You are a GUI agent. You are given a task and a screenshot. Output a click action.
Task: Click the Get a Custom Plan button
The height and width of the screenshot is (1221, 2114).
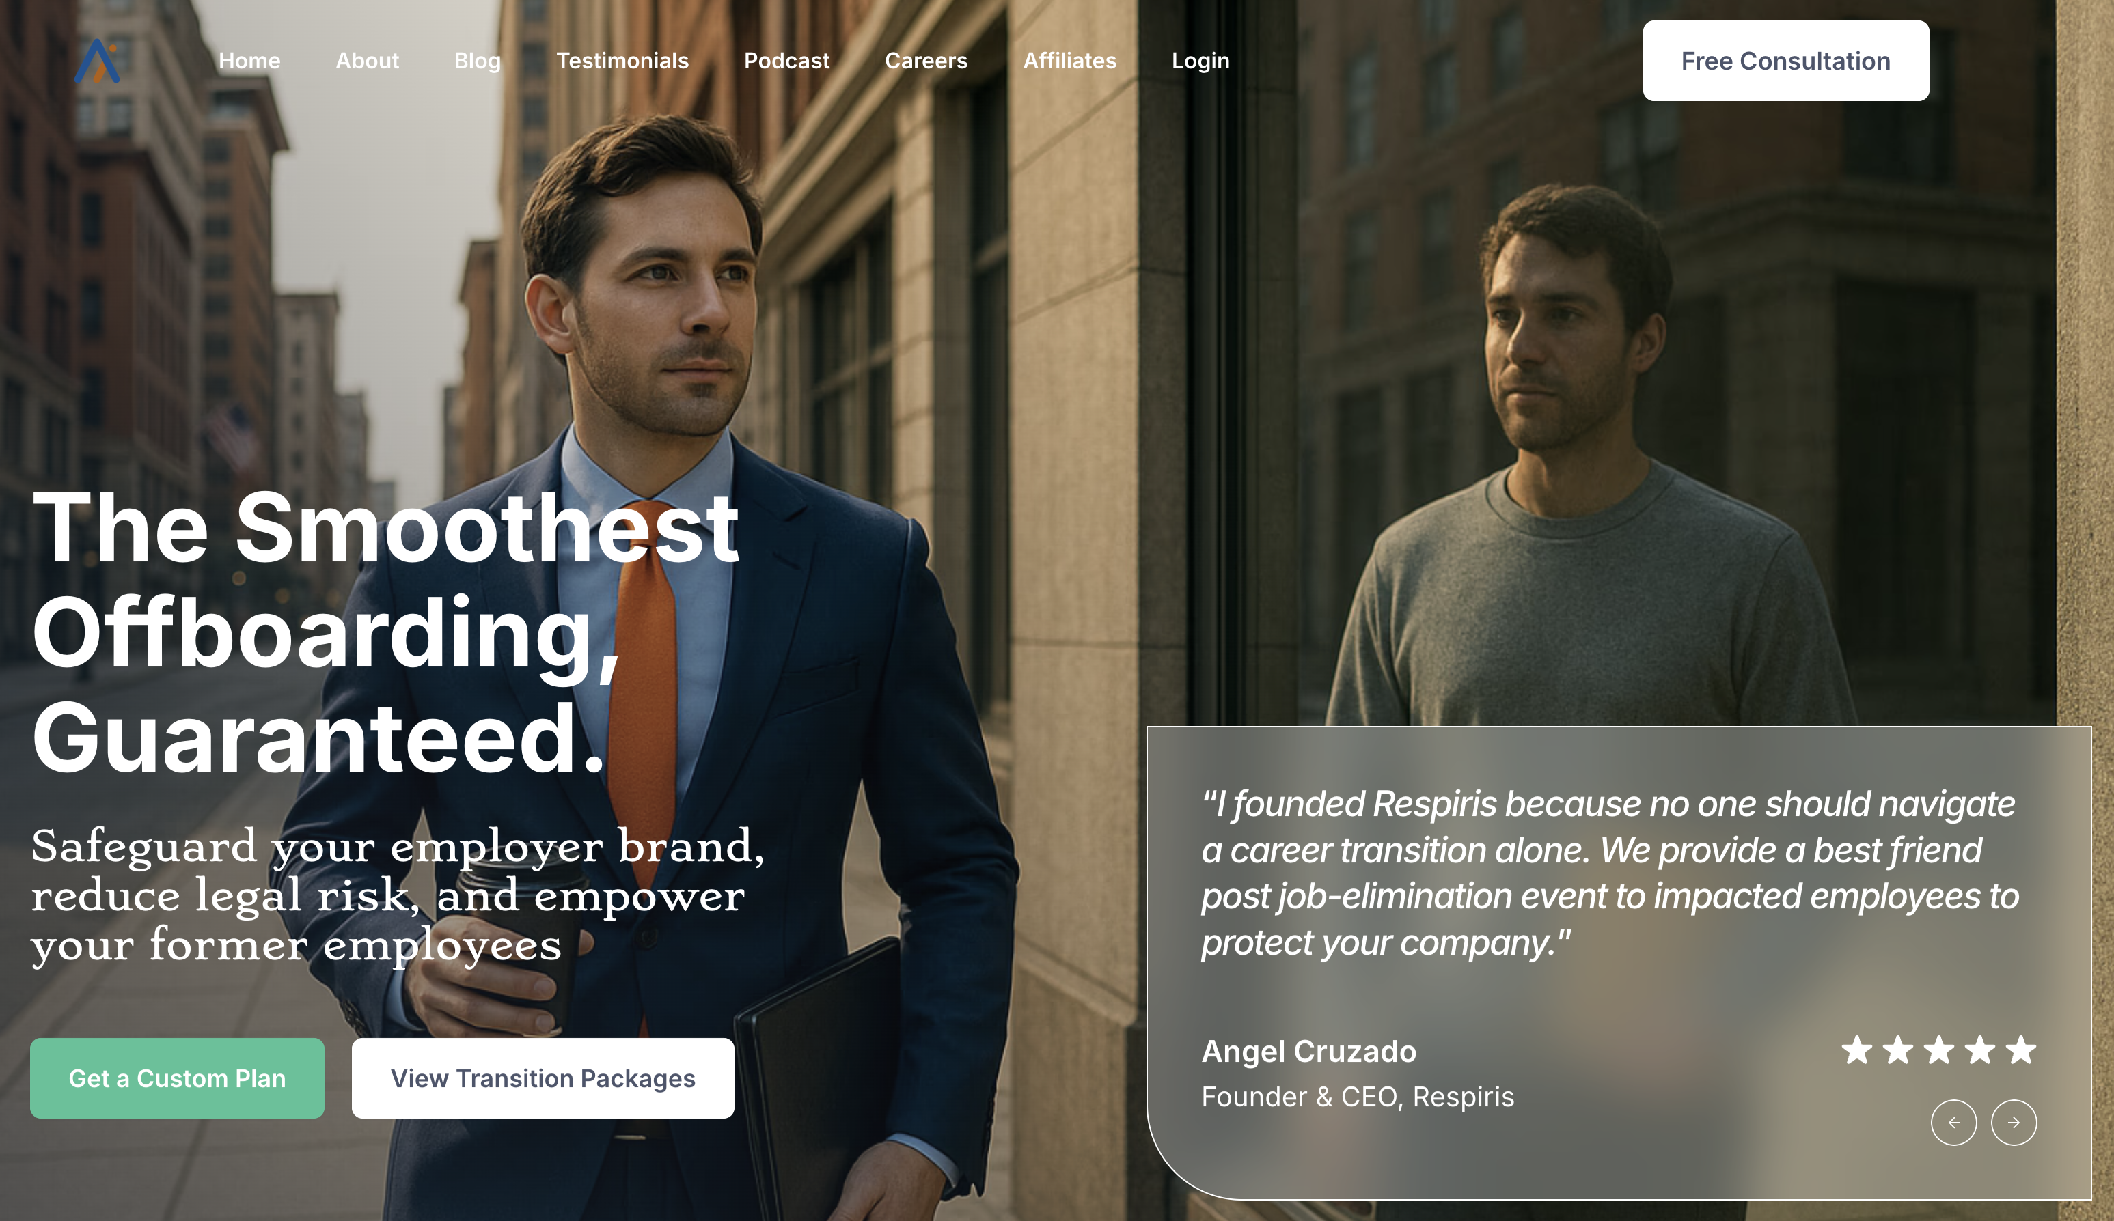point(177,1078)
